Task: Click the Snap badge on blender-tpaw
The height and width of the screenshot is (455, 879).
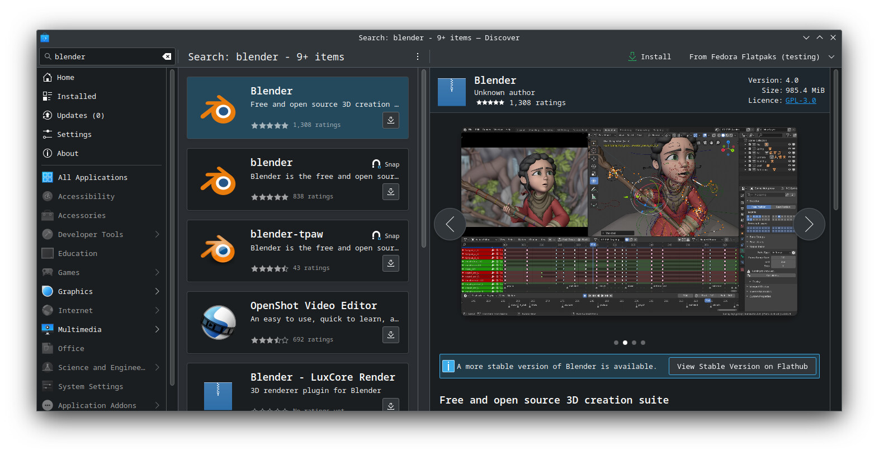Action: pyautogui.click(x=386, y=236)
